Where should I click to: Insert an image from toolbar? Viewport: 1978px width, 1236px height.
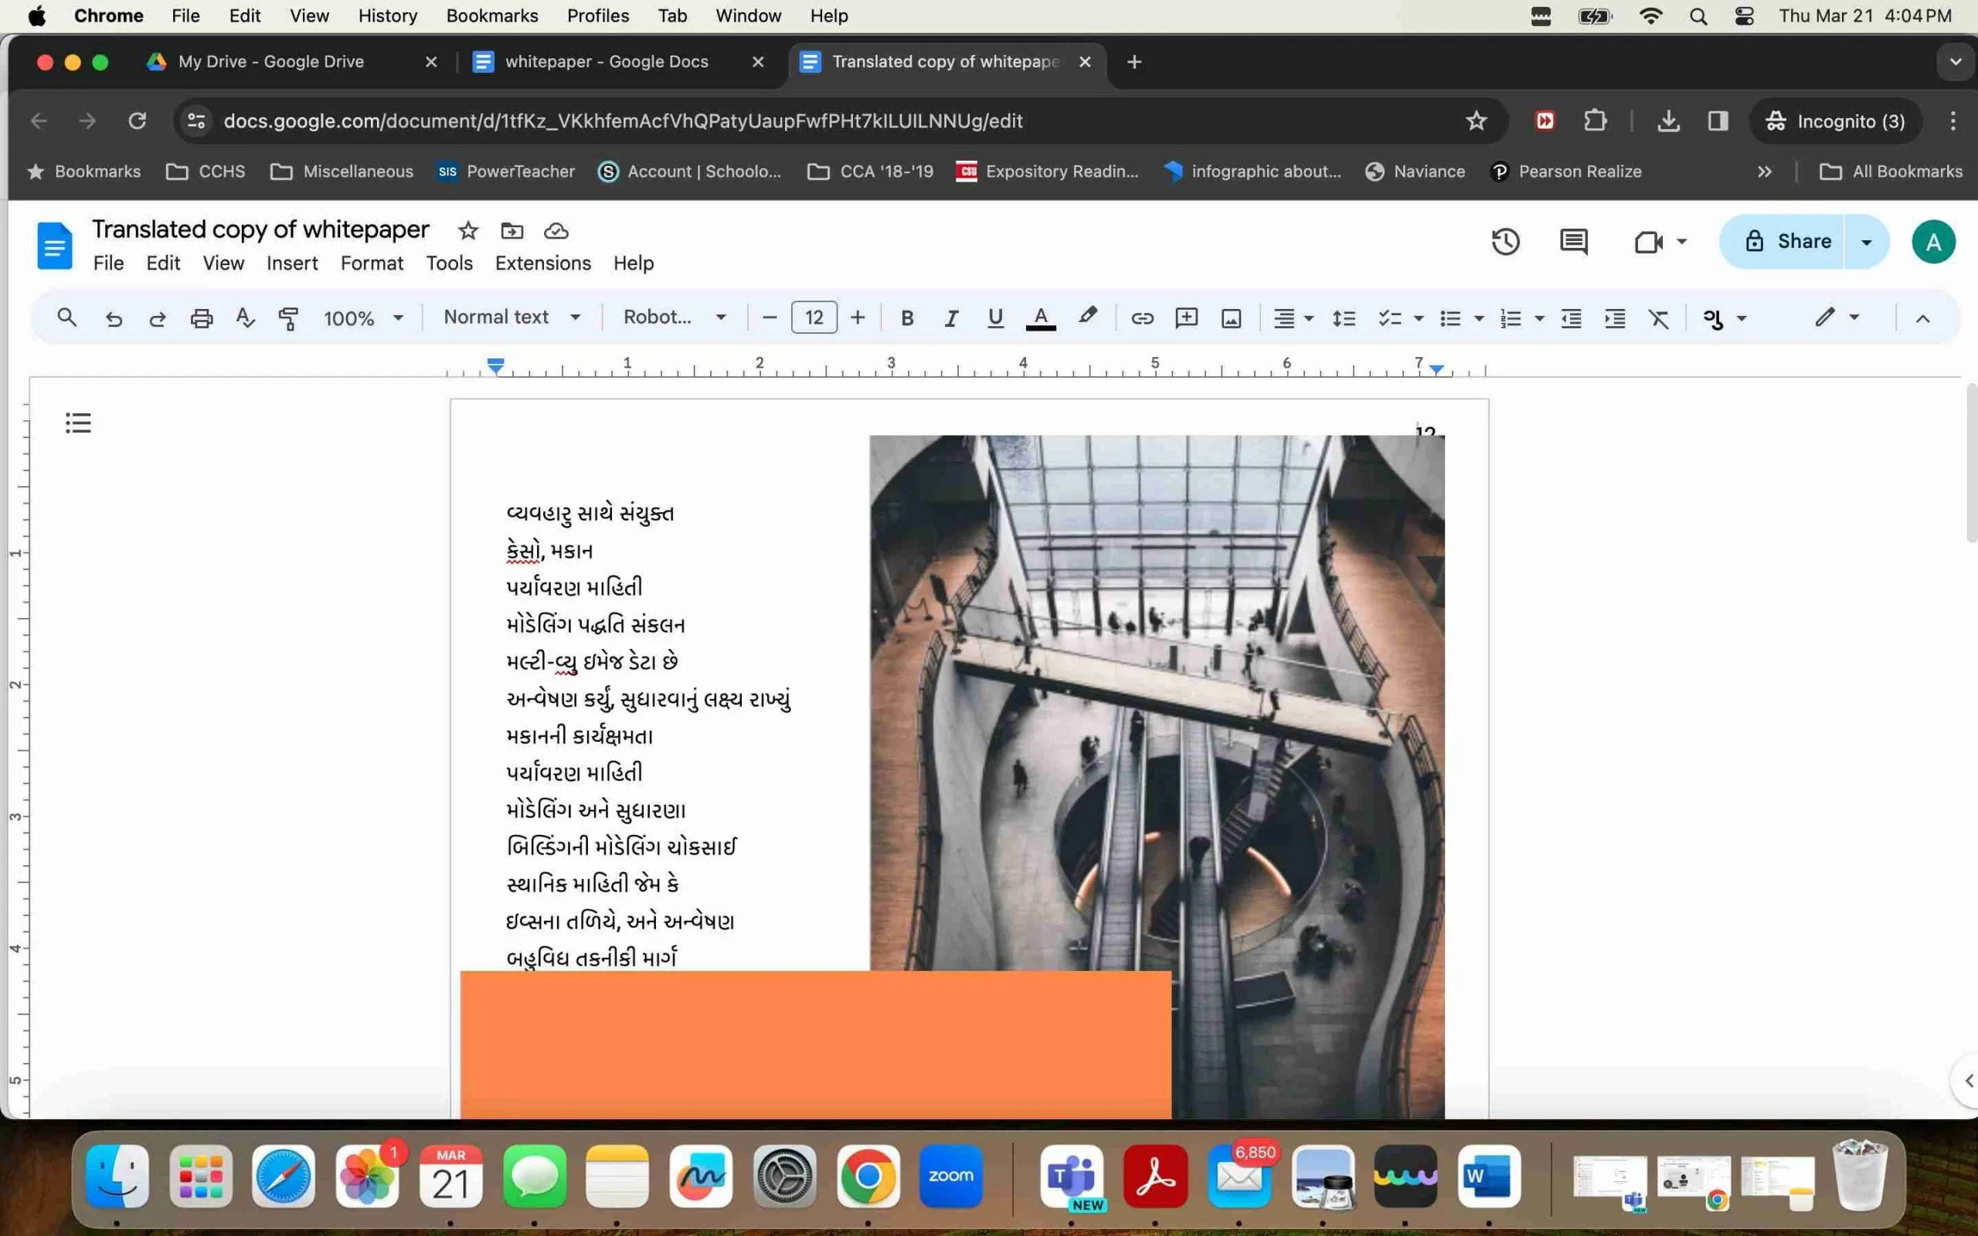1231,318
